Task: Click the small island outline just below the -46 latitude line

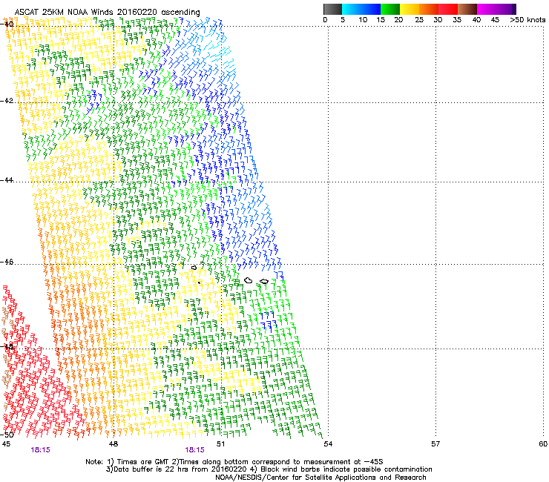Action: 194,268
